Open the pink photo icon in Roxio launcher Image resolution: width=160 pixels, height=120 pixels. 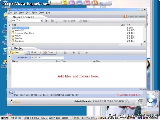(x=87, y=2)
